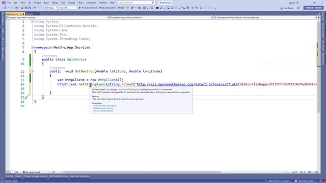
Task: Click the Visual Studio logo icon
Action: [4, 3]
